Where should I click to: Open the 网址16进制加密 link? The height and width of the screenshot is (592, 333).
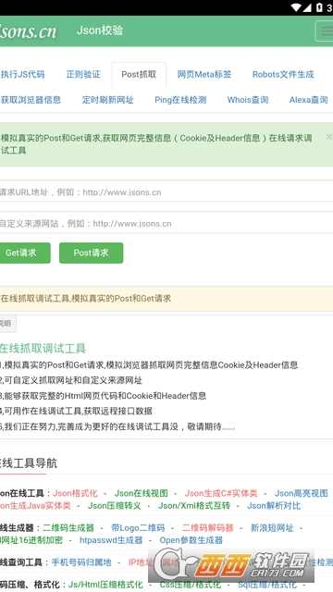(31, 540)
